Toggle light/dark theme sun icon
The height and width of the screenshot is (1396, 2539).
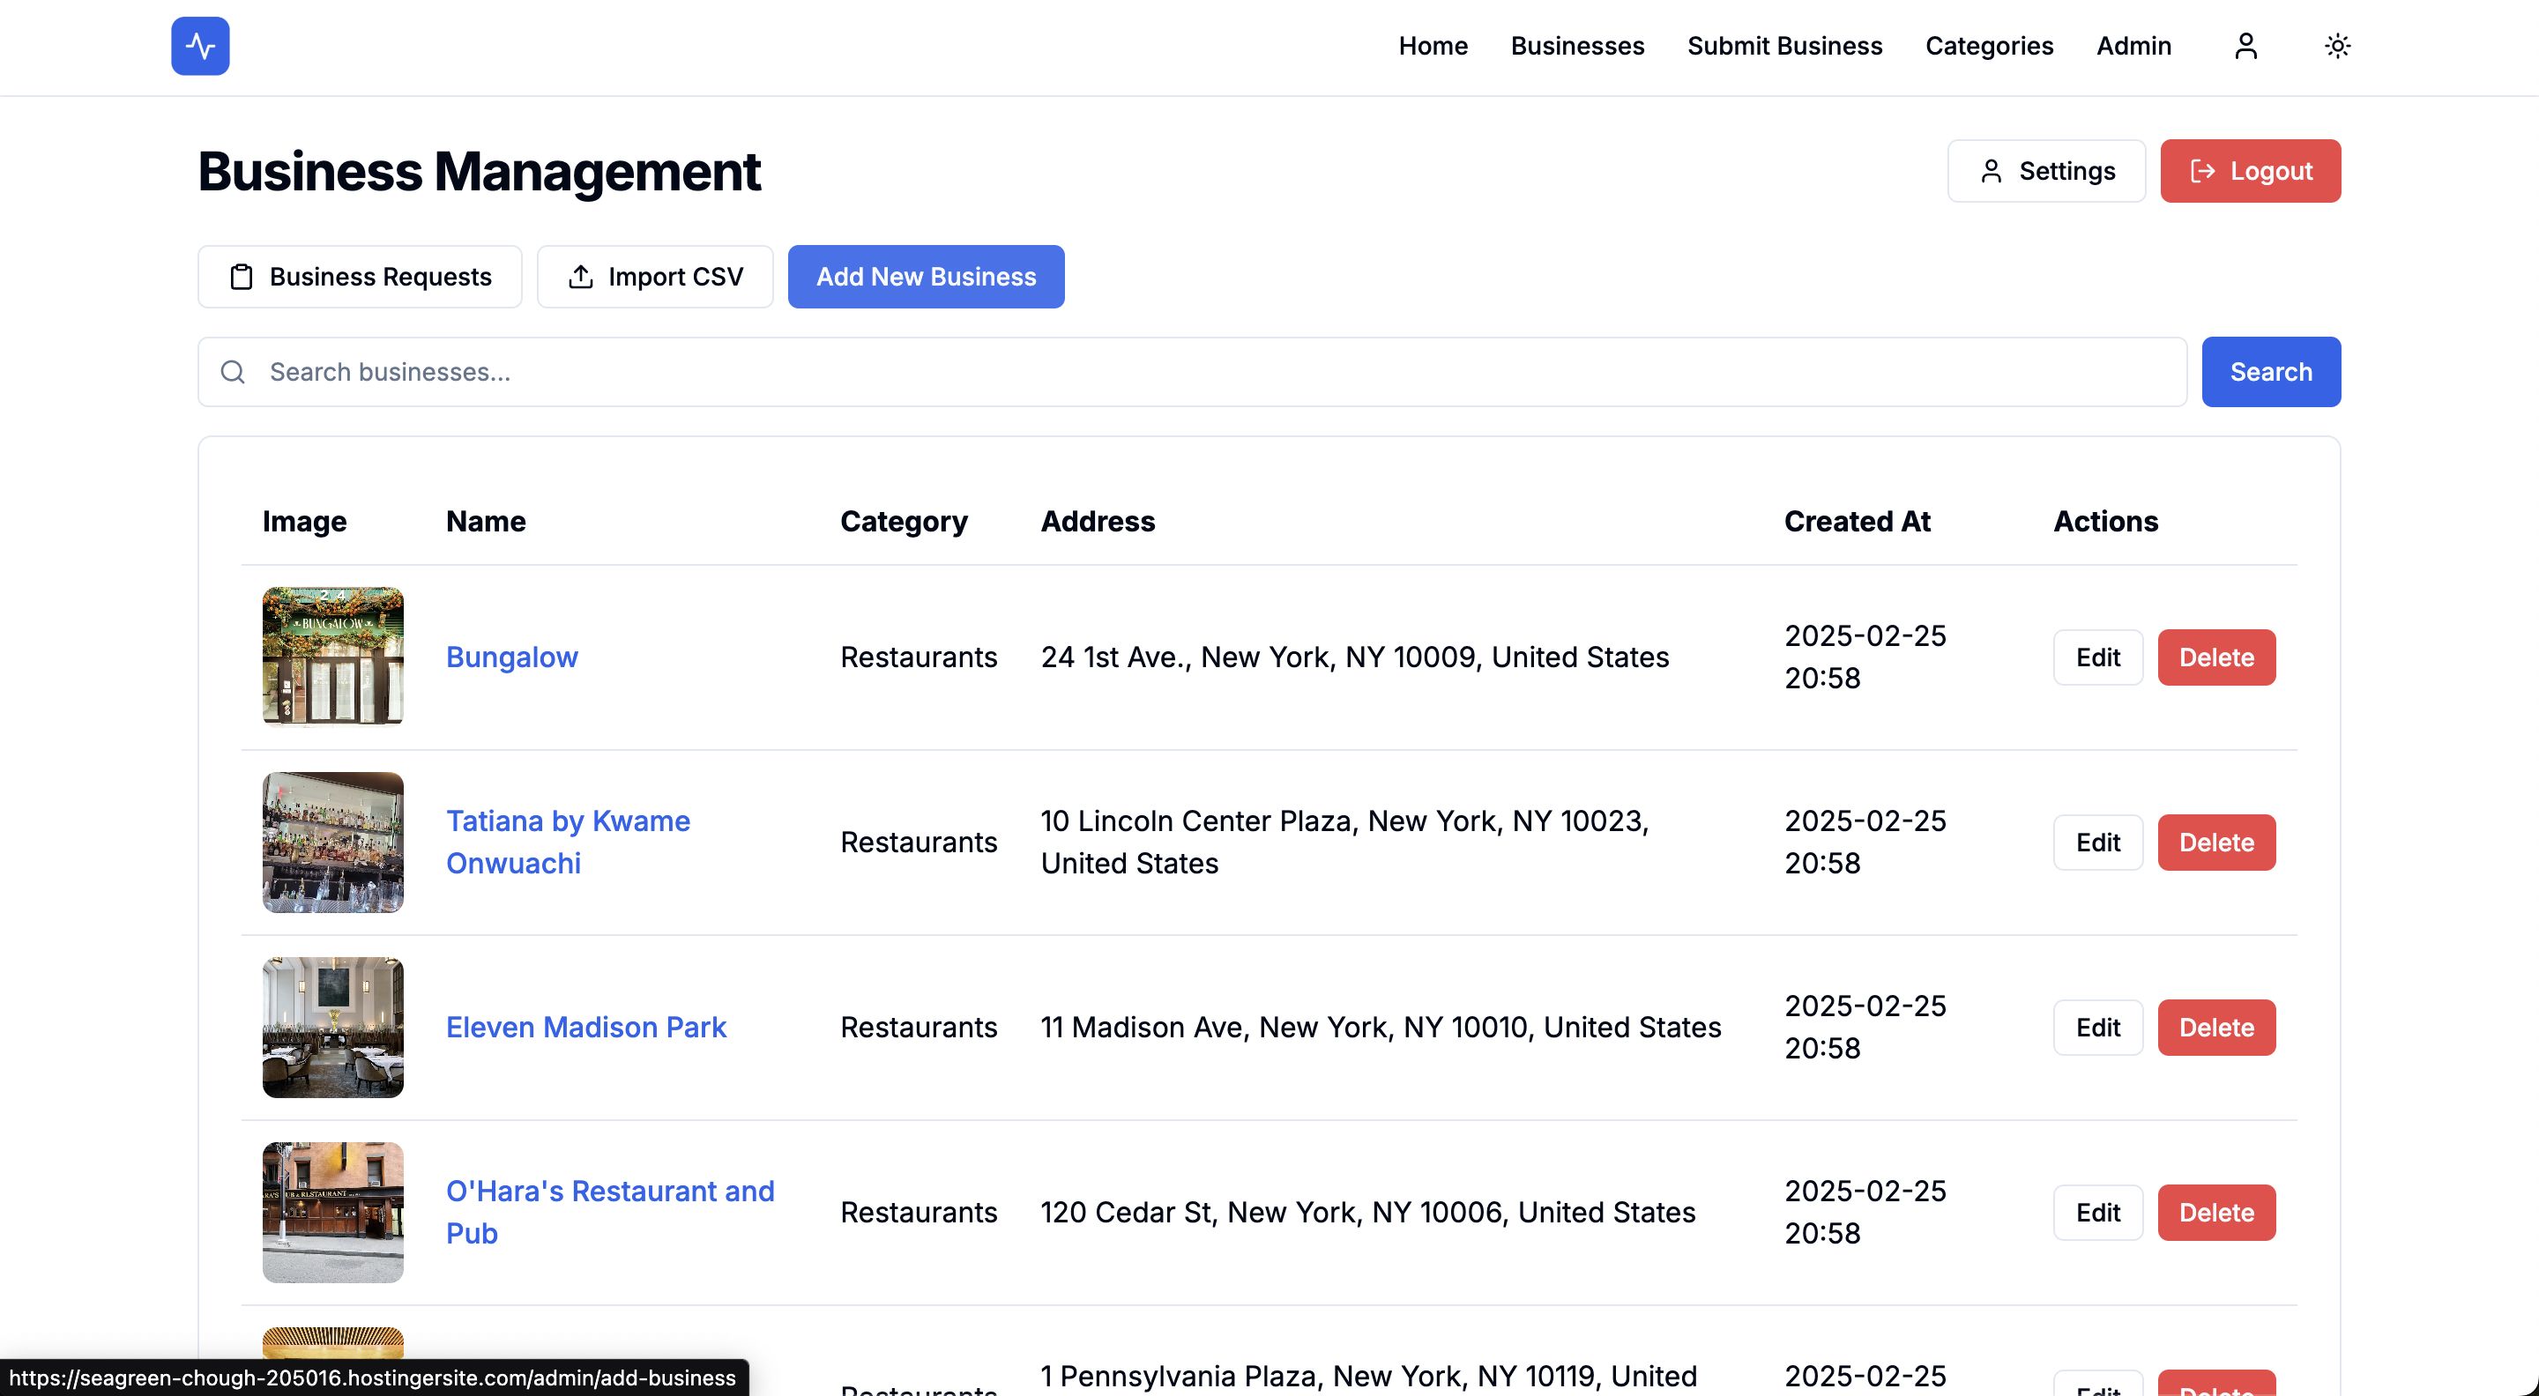pyautogui.click(x=2337, y=47)
